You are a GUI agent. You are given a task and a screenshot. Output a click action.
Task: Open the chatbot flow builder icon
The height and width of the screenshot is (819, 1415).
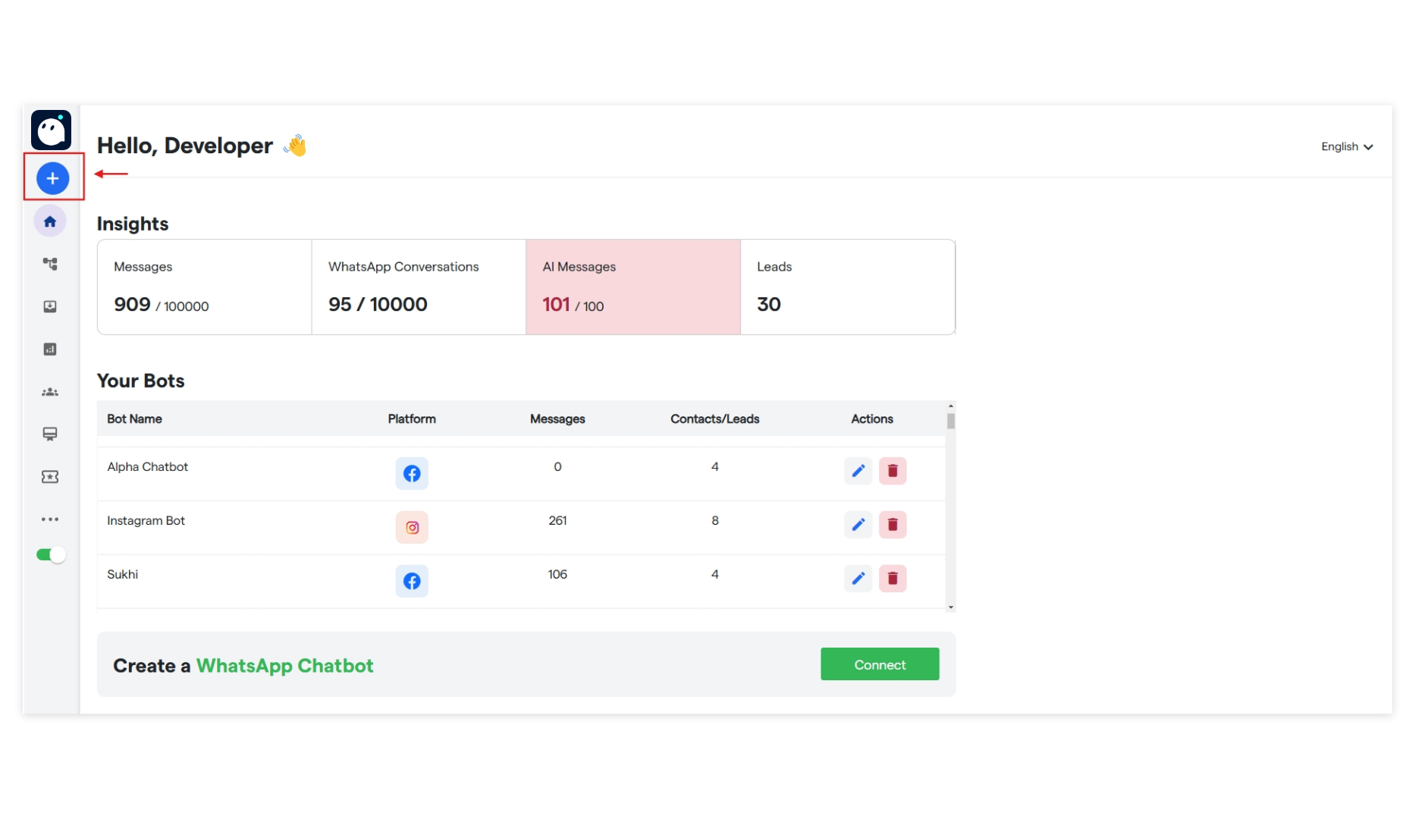(x=50, y=263)
